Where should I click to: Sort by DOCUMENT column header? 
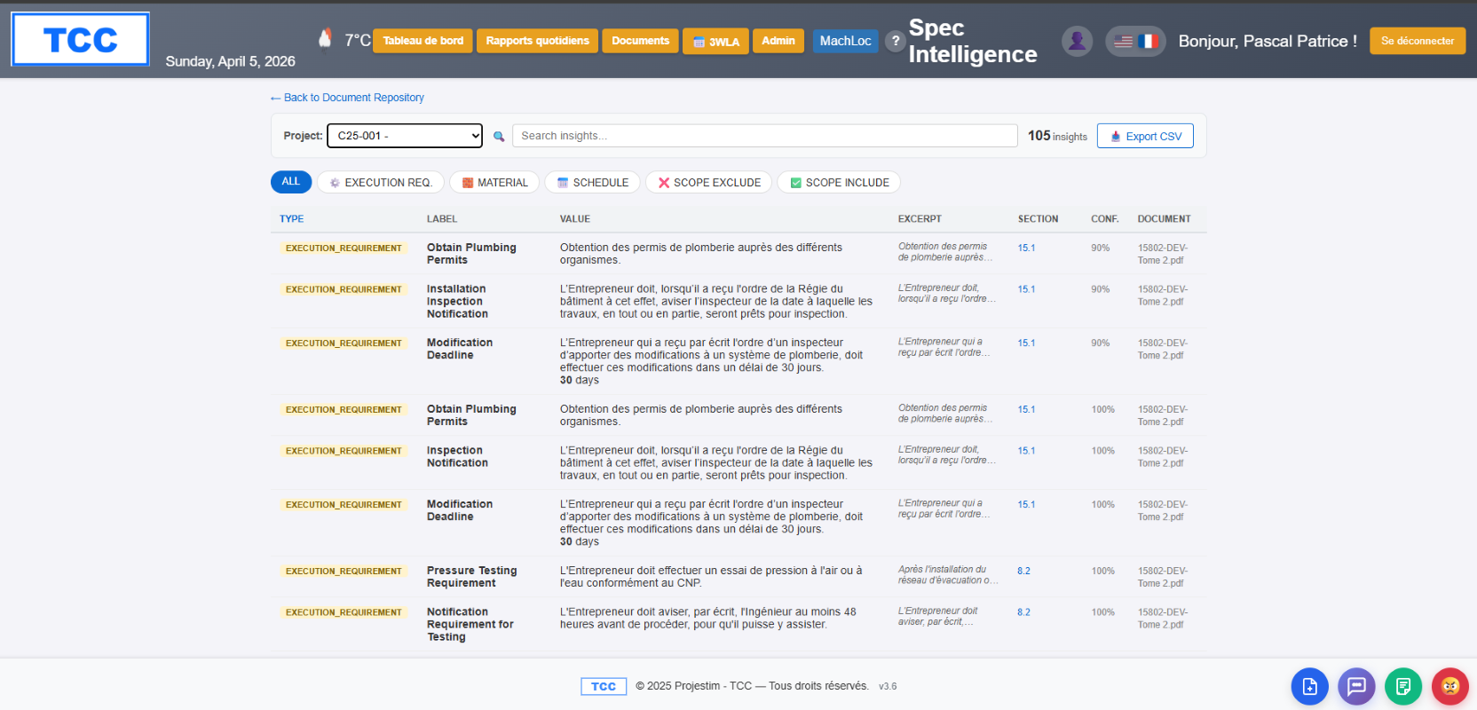tap(1165, 219)
